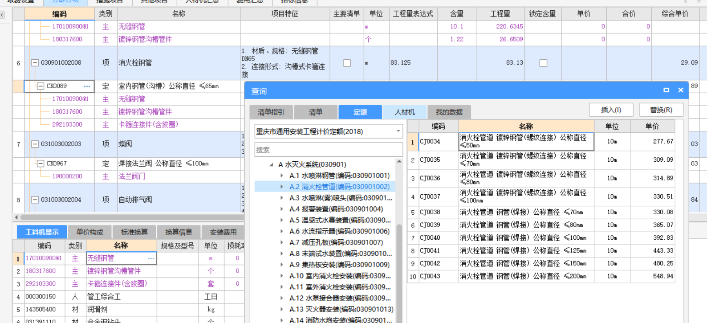The width and height of the screenshot is (707, 323).
Task: Select quota row CJ0041
Action: (x=541, y=251)
